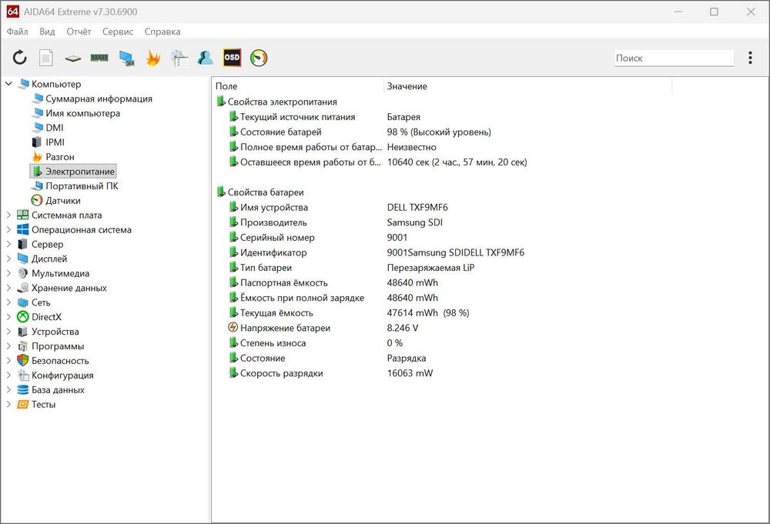Expand the Устройства tree node

click(x=8, y=331)
